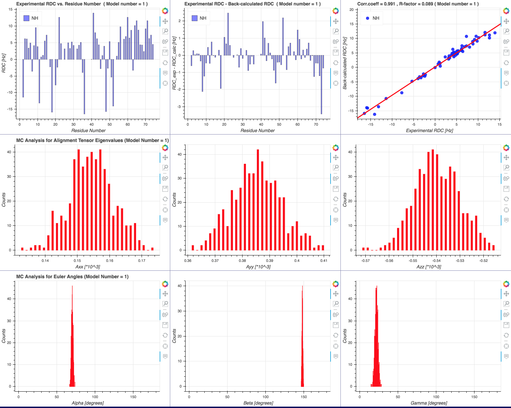The height and width of the screenshot is (408, 511).
Task: Toggle Crosshair on the Axx histogram
Action: [165, 210]
